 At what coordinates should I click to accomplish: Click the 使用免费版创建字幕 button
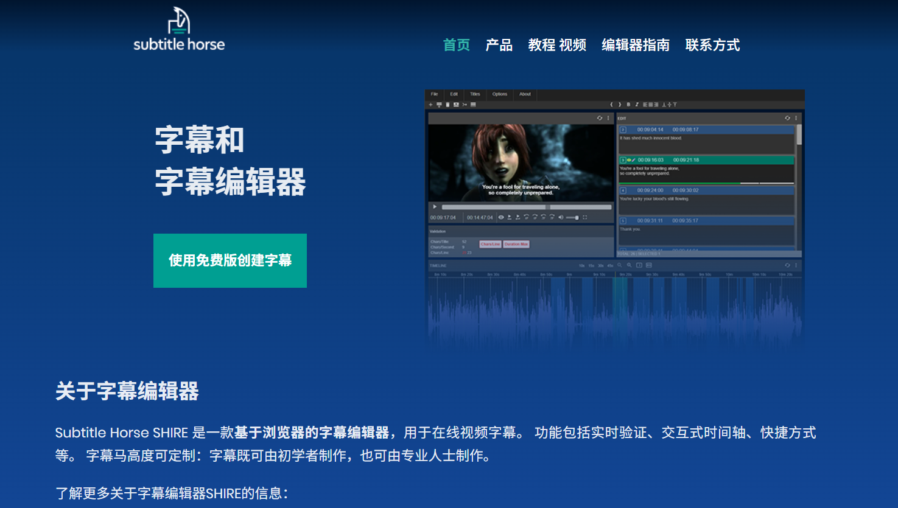(230, 260)
